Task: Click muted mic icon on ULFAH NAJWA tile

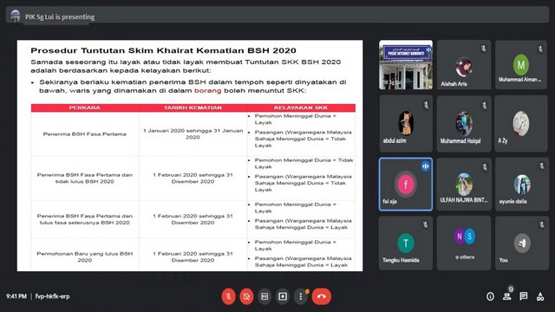Action: coord(485,166)
